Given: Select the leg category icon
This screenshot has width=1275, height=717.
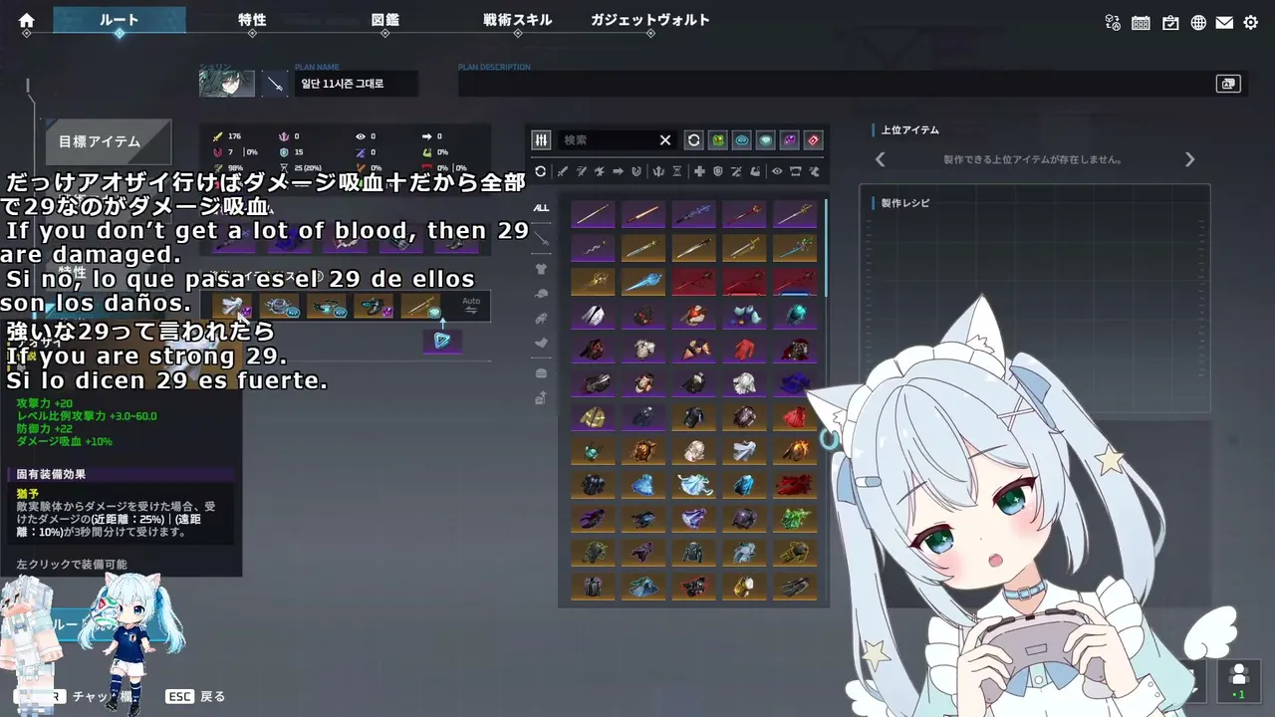Looking at the screenshot, I should (542, 344).
